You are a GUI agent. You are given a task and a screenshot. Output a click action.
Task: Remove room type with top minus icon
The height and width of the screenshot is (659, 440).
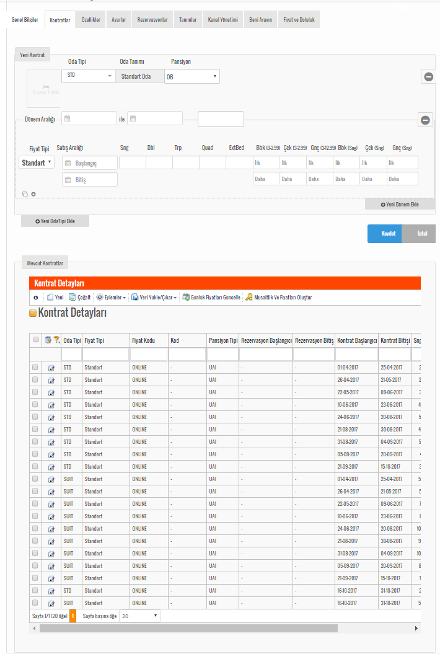point(428,76)
